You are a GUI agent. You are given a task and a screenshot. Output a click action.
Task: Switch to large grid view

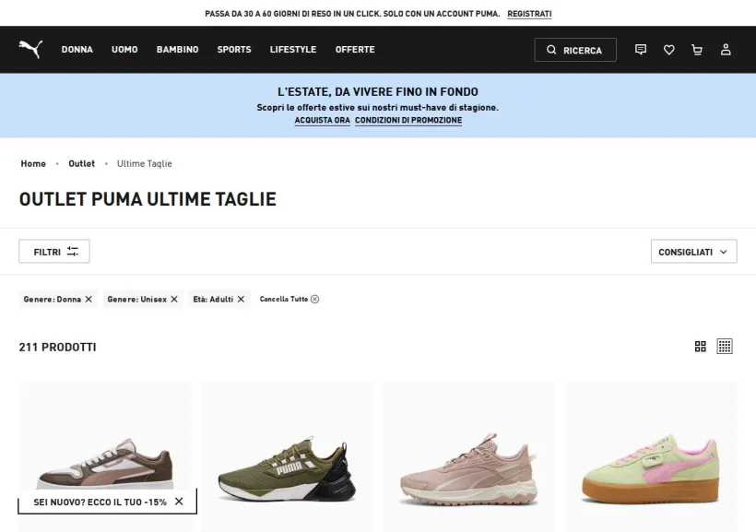coord(701,347)
